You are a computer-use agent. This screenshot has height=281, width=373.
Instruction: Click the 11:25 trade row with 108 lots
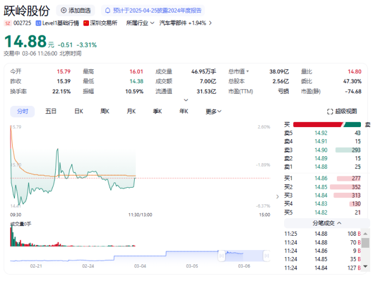coord(323,233)
